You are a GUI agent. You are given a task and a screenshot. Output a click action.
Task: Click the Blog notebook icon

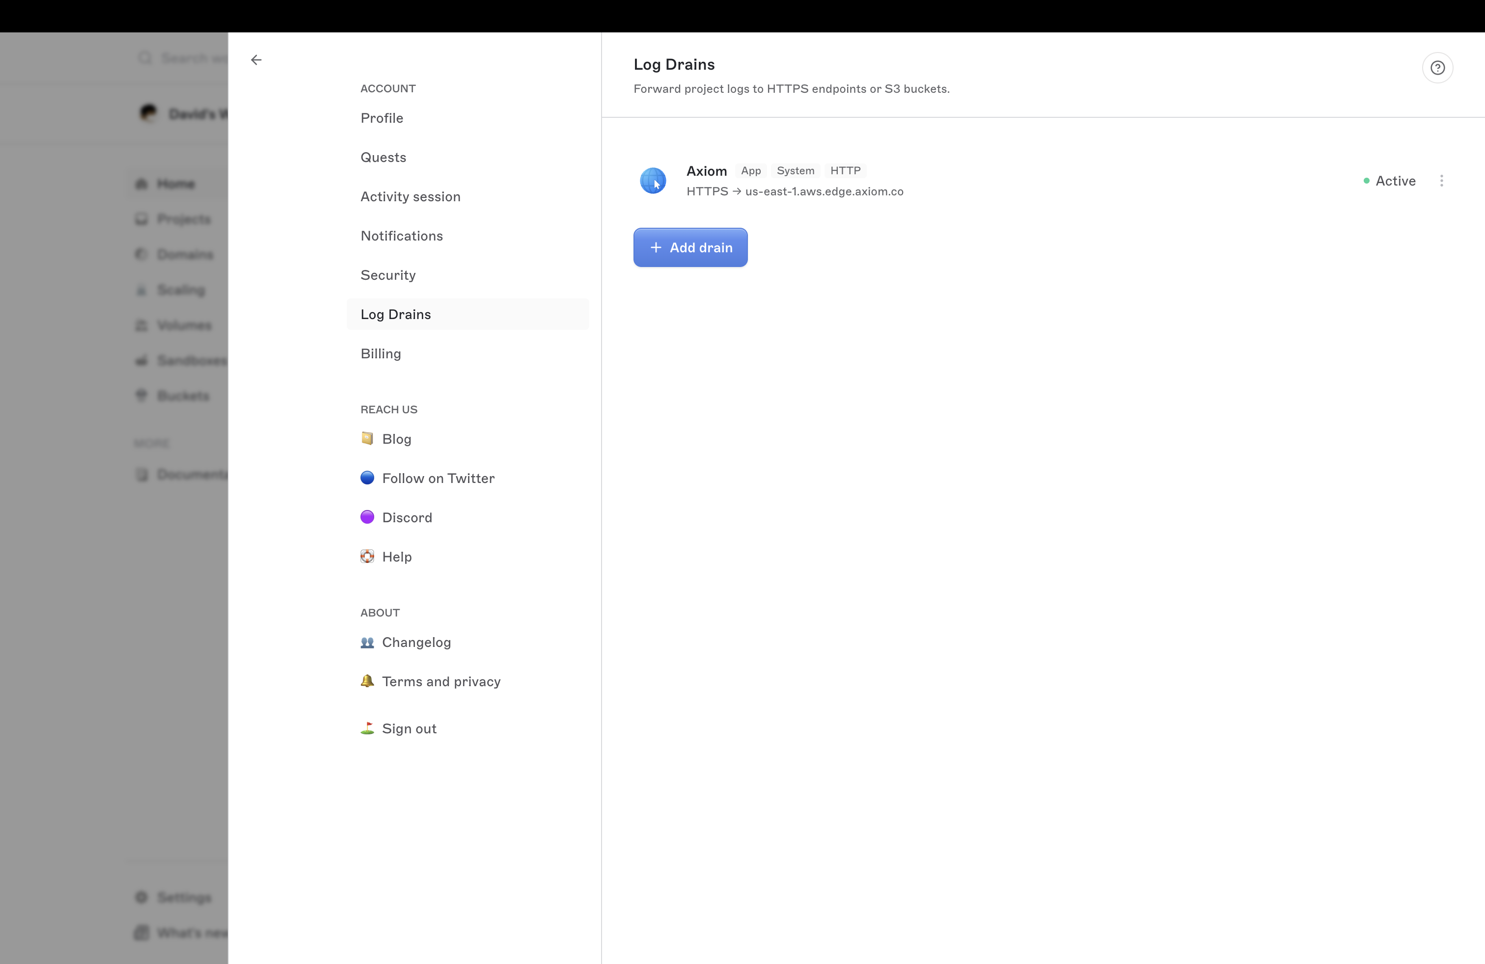(367, 438)
